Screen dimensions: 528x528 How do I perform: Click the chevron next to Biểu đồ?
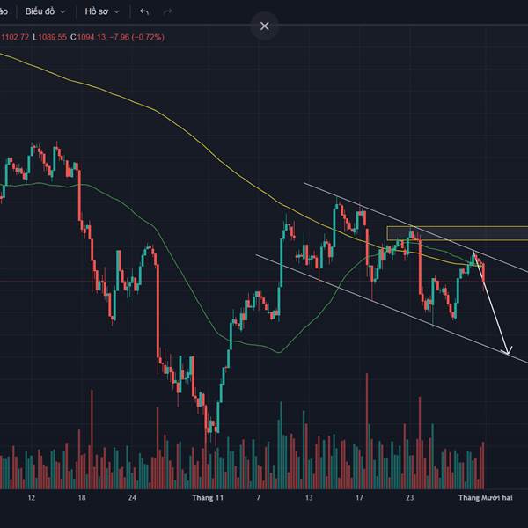(62, 11)
